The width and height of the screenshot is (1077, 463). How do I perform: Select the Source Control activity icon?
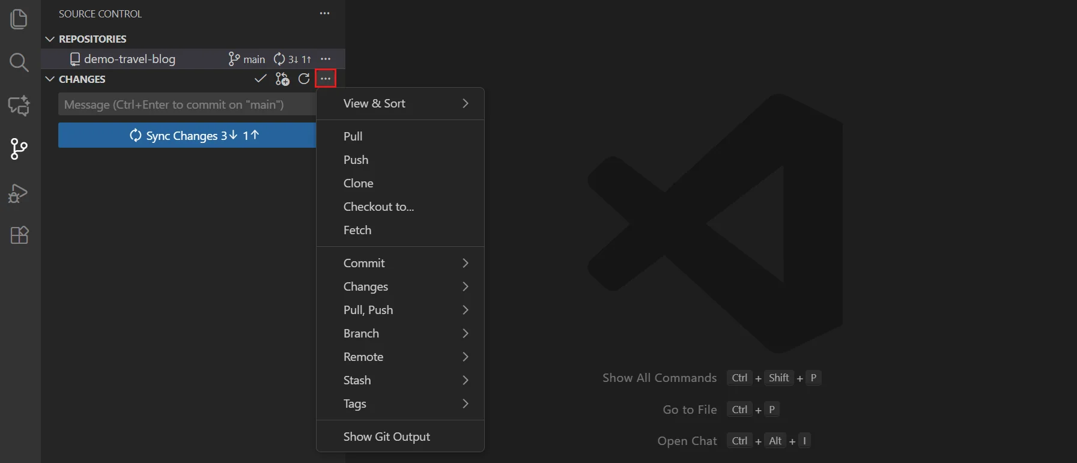click(x=19, y=149)
